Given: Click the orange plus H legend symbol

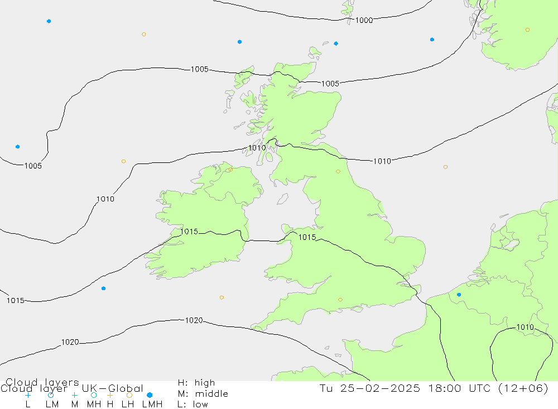Looking at the screenshot, I should point(110,395).
